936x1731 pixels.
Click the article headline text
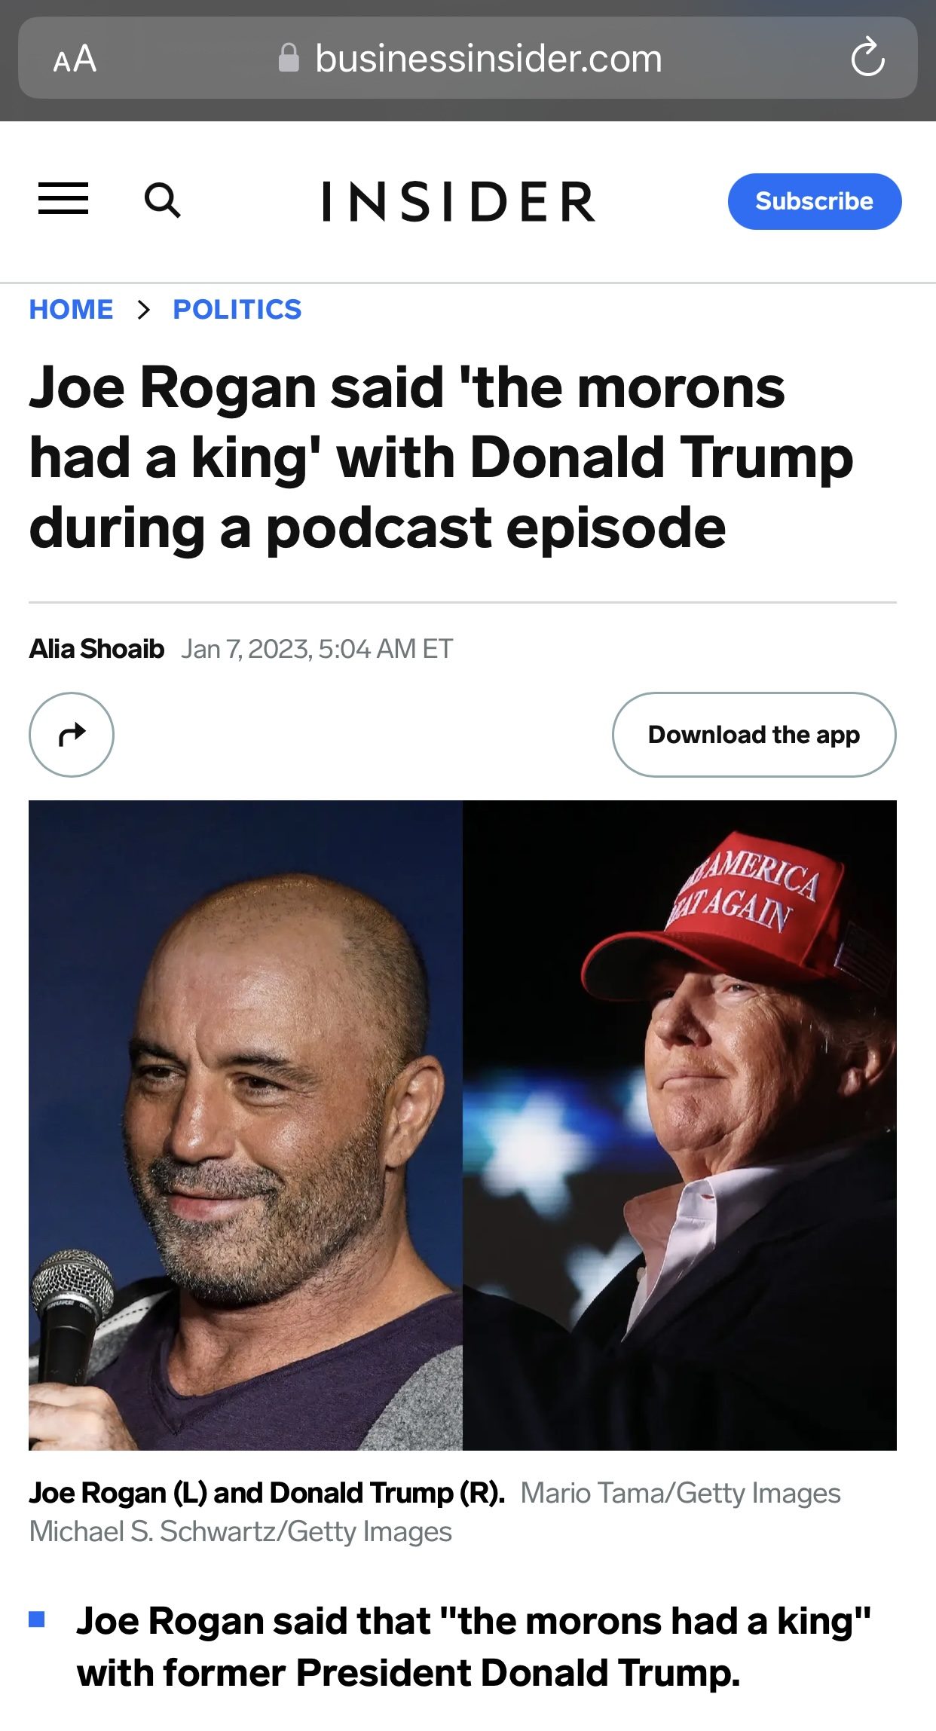pyautogui.click(x=442, y=457)
